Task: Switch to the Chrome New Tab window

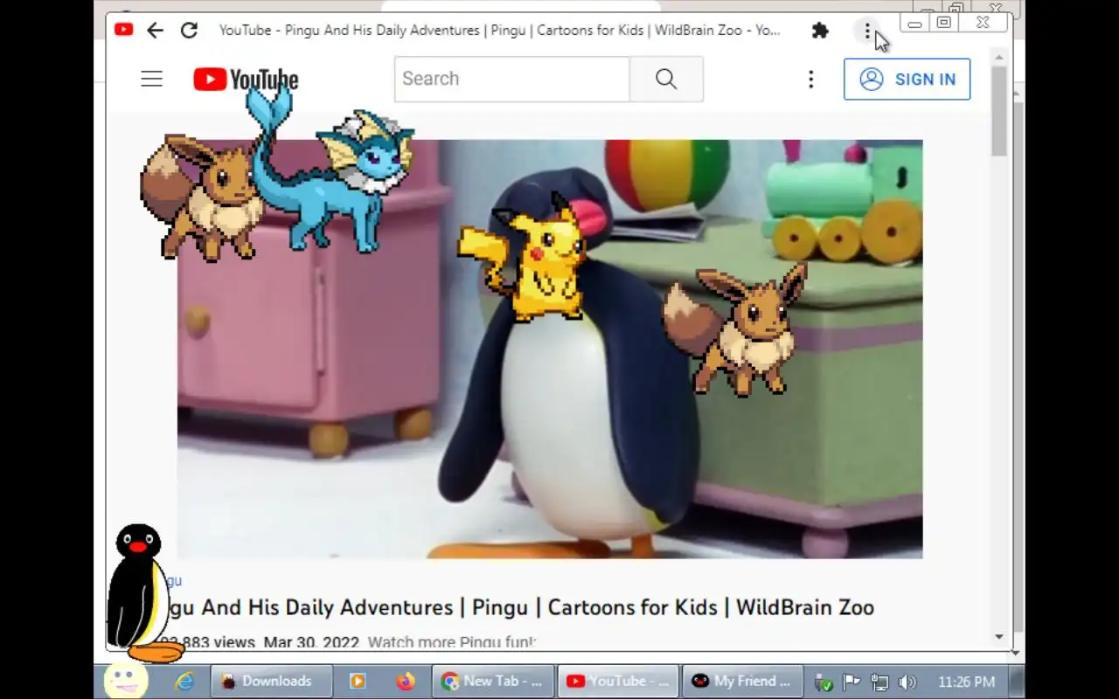Action: click(494, 682)
